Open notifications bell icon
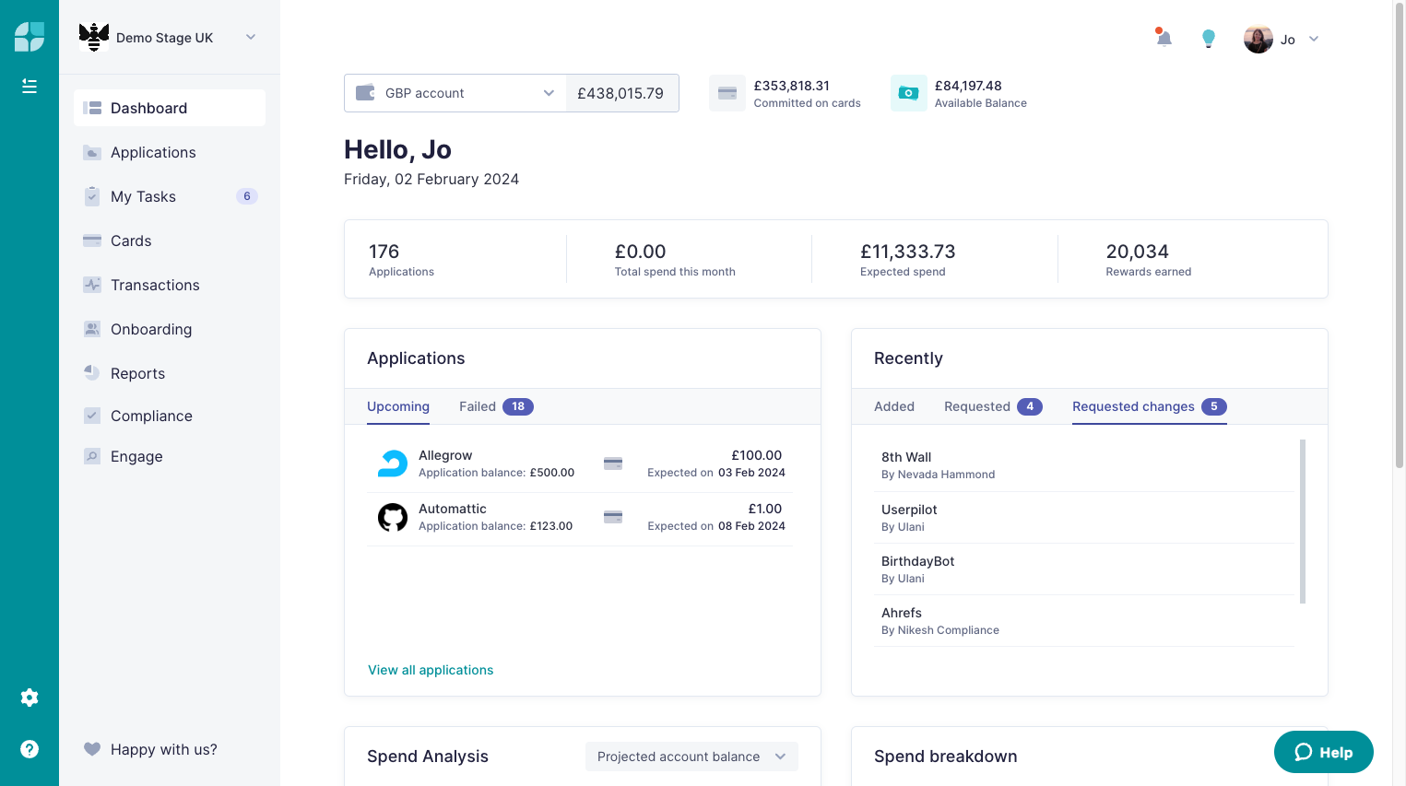Image resolution: width=1406 pixels, height=786 pixels. click(x=1164, y=38)
